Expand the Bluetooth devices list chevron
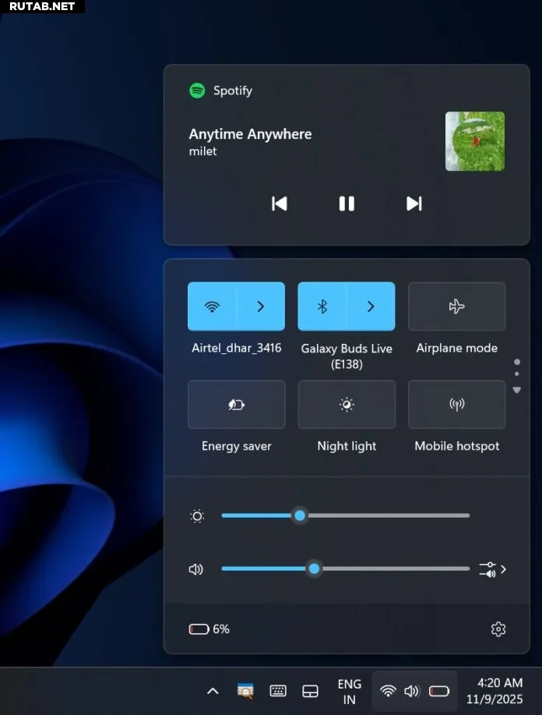The width and height of the screenshot is (542, 715). pos(371,306)
